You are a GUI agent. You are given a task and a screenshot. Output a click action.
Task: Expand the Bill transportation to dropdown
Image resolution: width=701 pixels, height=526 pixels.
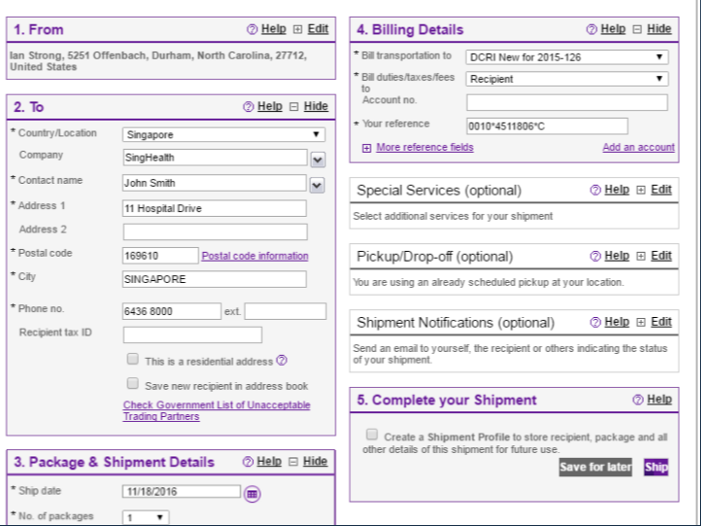[567, 57]
